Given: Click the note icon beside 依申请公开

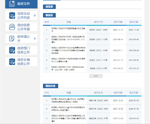Looking at the screenshot, I should (x=12, y=38).
